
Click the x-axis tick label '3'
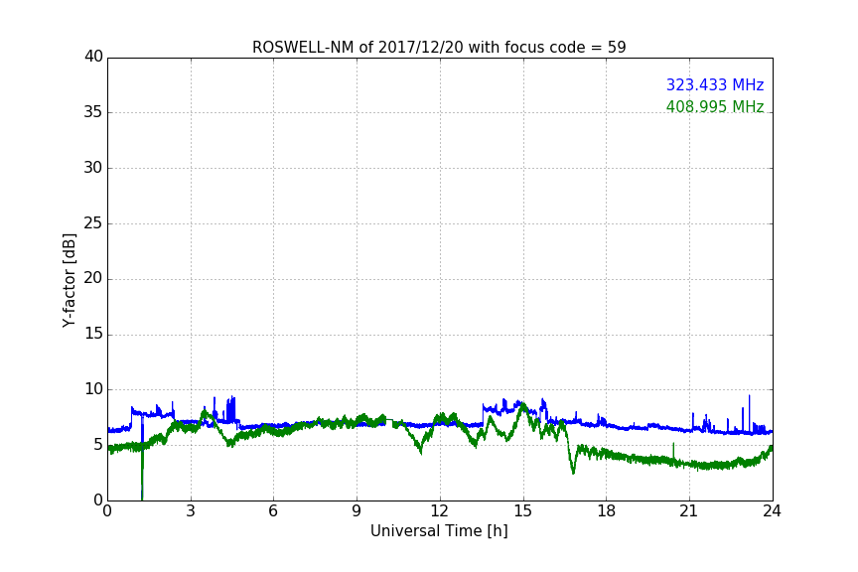[191, 511]
